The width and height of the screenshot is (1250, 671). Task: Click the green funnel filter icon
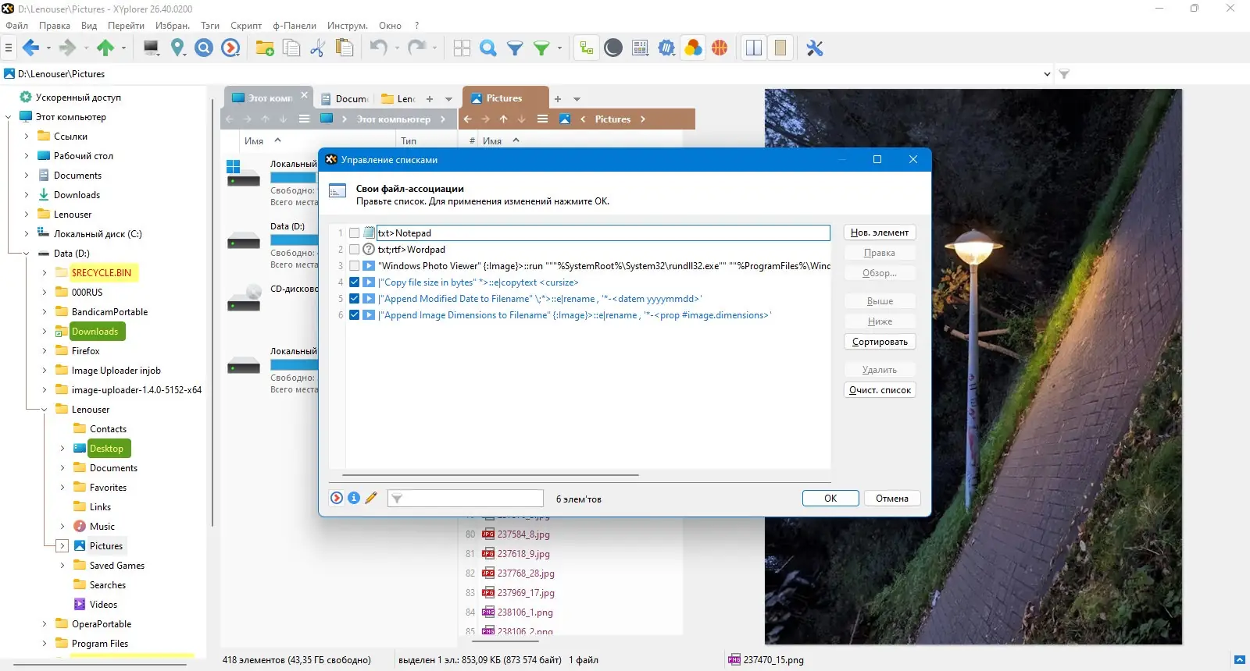[541, 48]
